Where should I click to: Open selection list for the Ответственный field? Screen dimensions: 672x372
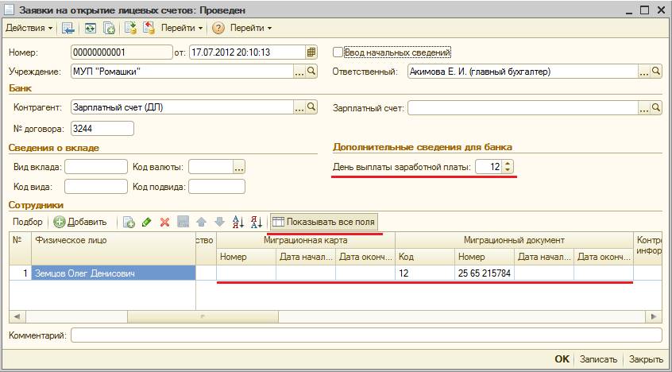pyautogui.click(x=643, y=72)
